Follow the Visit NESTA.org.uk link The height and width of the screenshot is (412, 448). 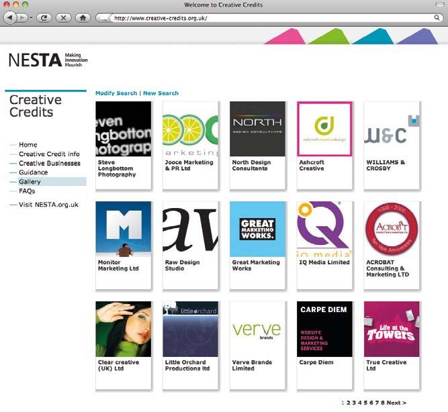pos(48,205)
